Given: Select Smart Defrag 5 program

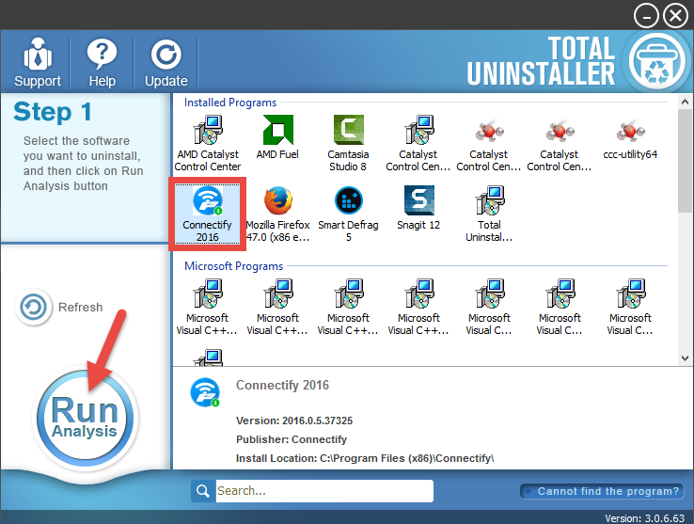Looking at the screenshot, I should point(348,214).
